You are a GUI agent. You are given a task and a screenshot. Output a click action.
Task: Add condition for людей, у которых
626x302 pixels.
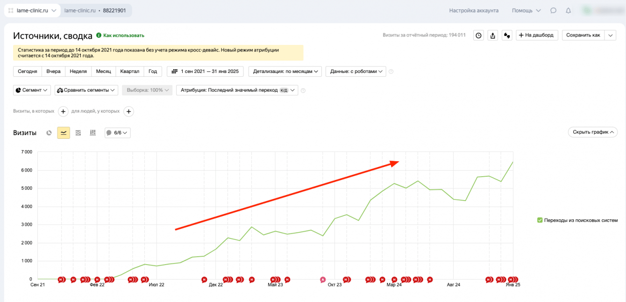click(x=129, y=111)
